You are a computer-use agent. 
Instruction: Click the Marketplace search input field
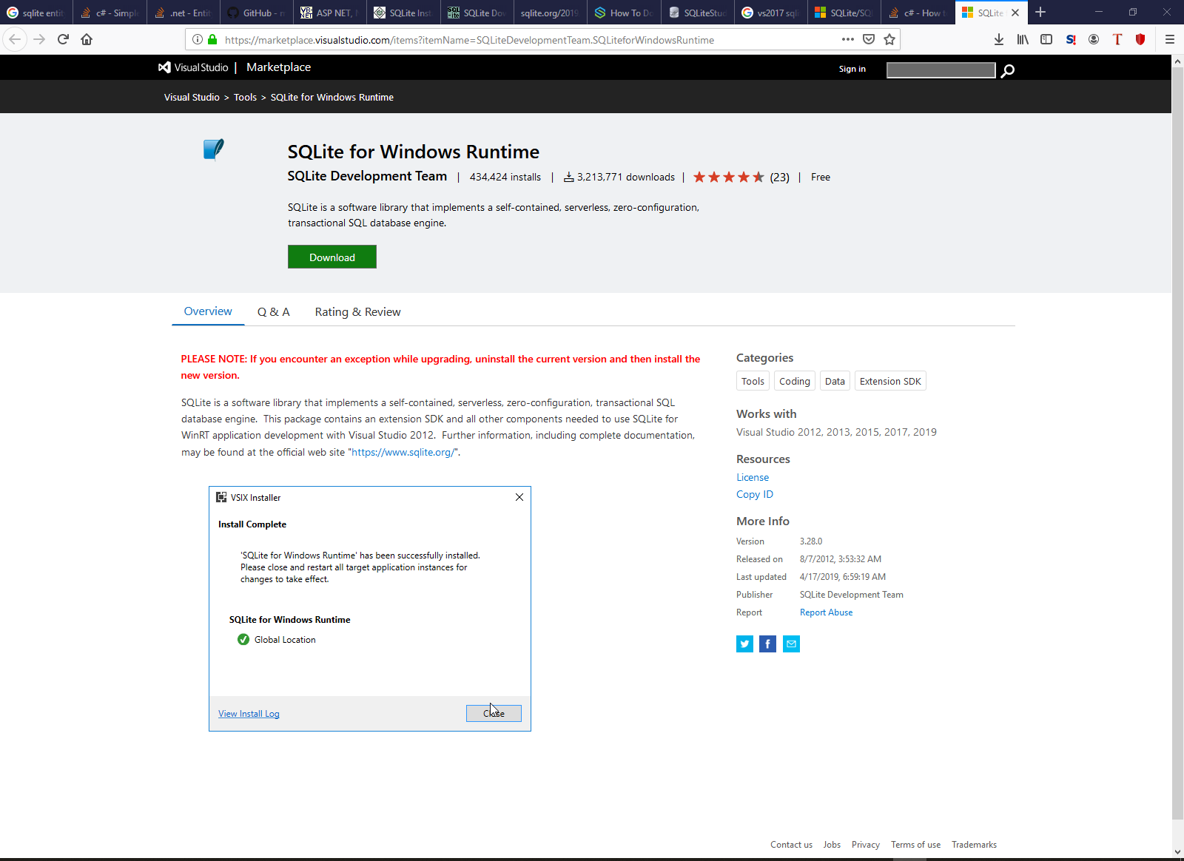(x=941, y=70)
